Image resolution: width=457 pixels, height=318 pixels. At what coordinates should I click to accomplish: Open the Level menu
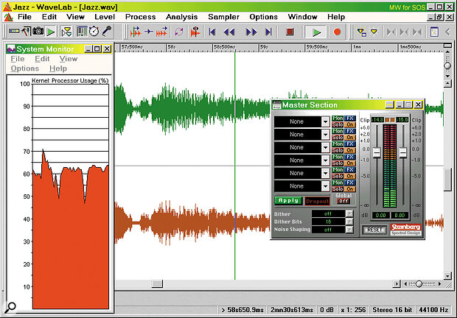(x=105, y=17)
